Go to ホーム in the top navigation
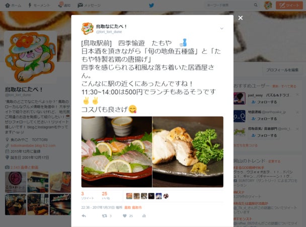The width and height of the screenshot is (306, 227). [x=13, y=5]
